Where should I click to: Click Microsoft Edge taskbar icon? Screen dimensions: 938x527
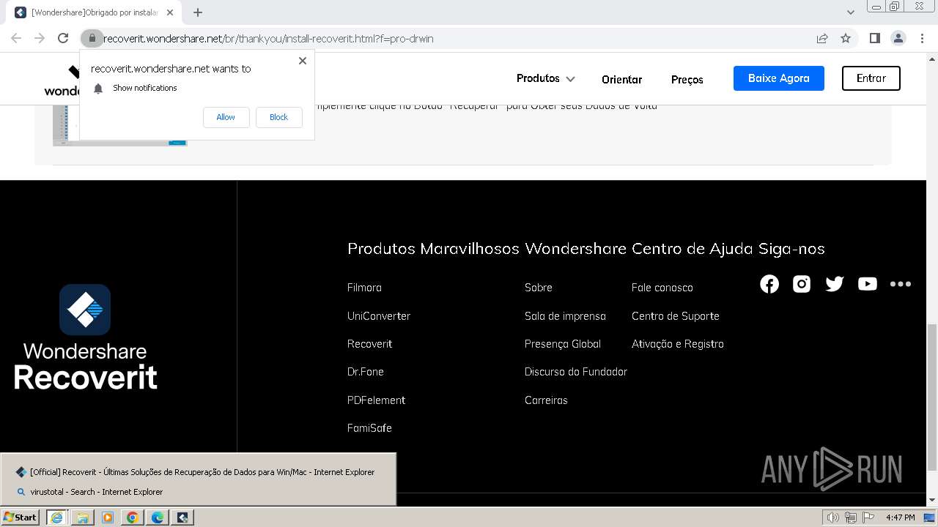157,517
